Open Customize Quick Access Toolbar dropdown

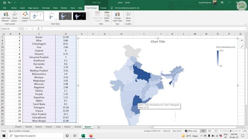pos(21,3)
